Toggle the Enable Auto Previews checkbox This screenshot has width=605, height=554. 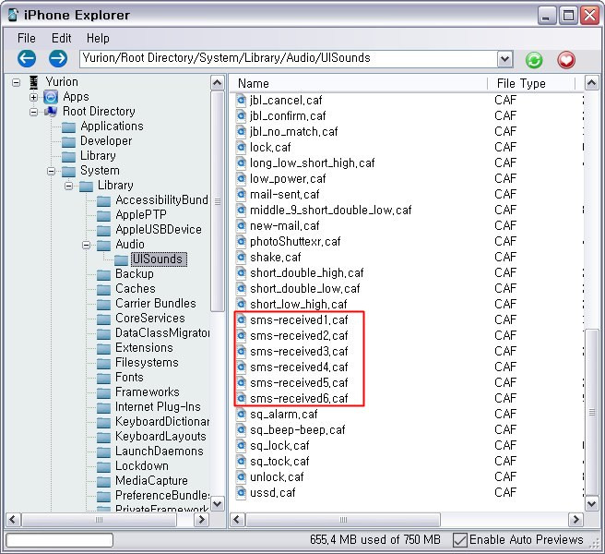click(459, 540)
